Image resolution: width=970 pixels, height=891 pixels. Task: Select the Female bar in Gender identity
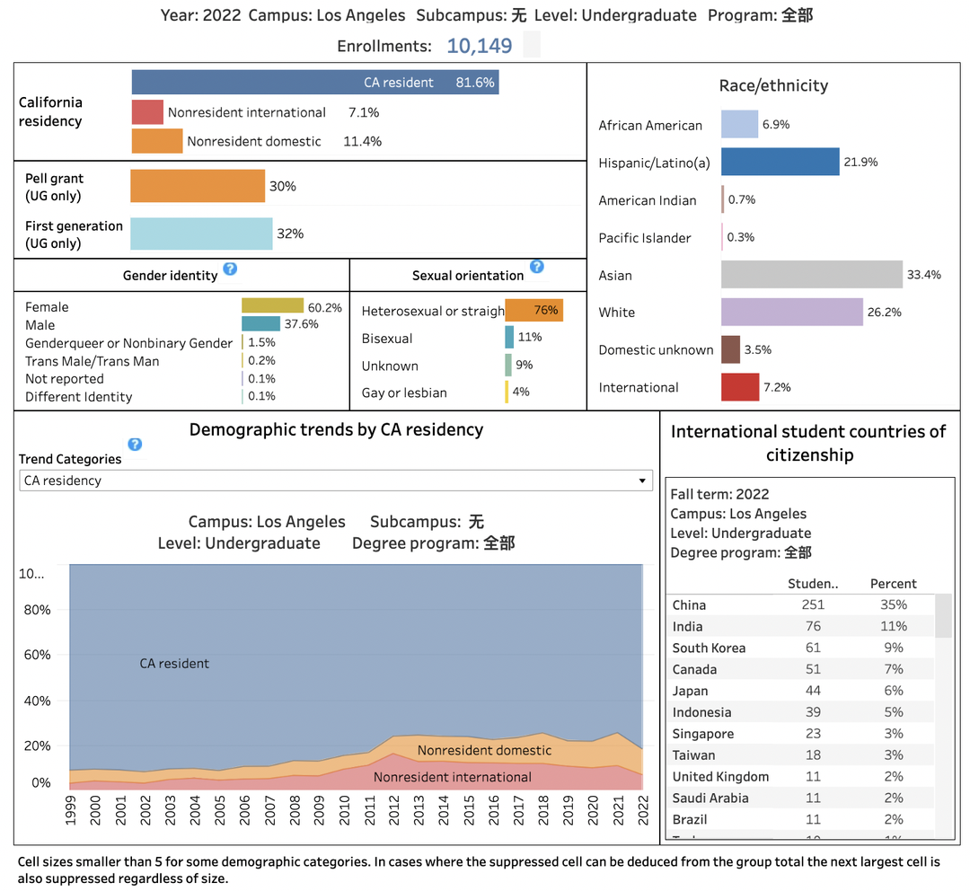point(273,306)
